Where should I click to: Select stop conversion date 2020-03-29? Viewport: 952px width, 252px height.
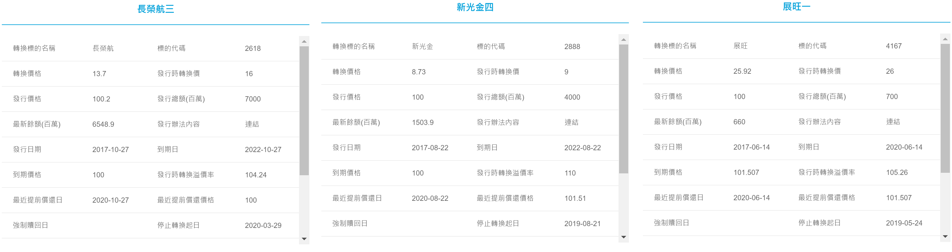263,225
